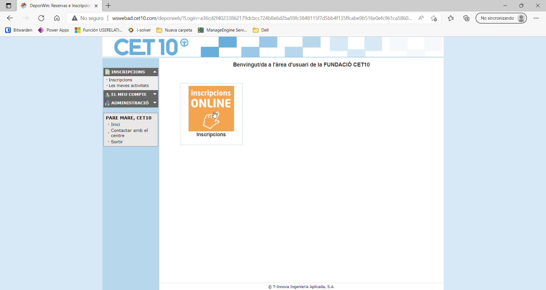This screenshot has height=290, width=546.
Task: Open Dell bookmark folder
Action: (261, 30)
